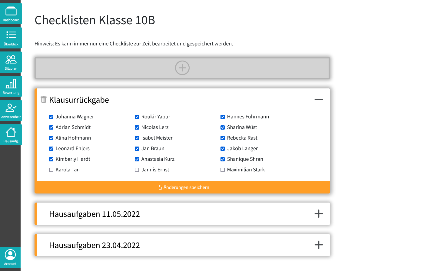This screenshot has width=421, height=271.
Task: Go to Sitzplan seating view
Action: [x=11, y=62]
